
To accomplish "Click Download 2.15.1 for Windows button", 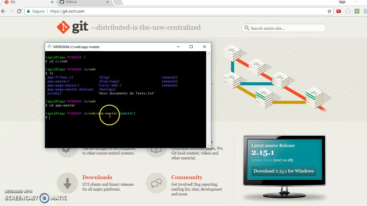I will [284, 171].
